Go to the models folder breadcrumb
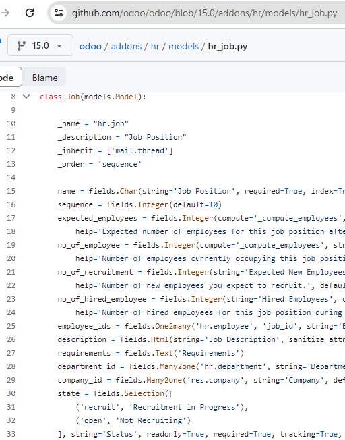This screenshot has width=345, height=440. (183, 46)
